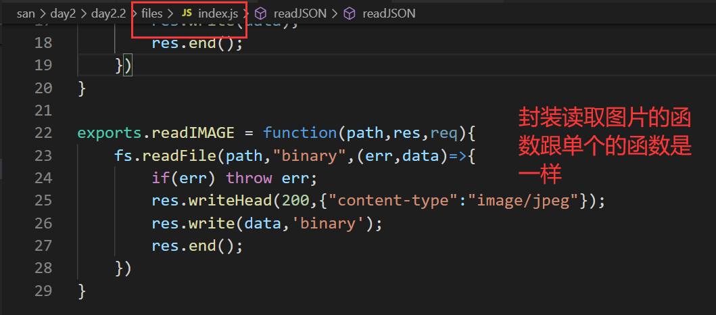Select line number 27 in gutter

coord(43,245)
